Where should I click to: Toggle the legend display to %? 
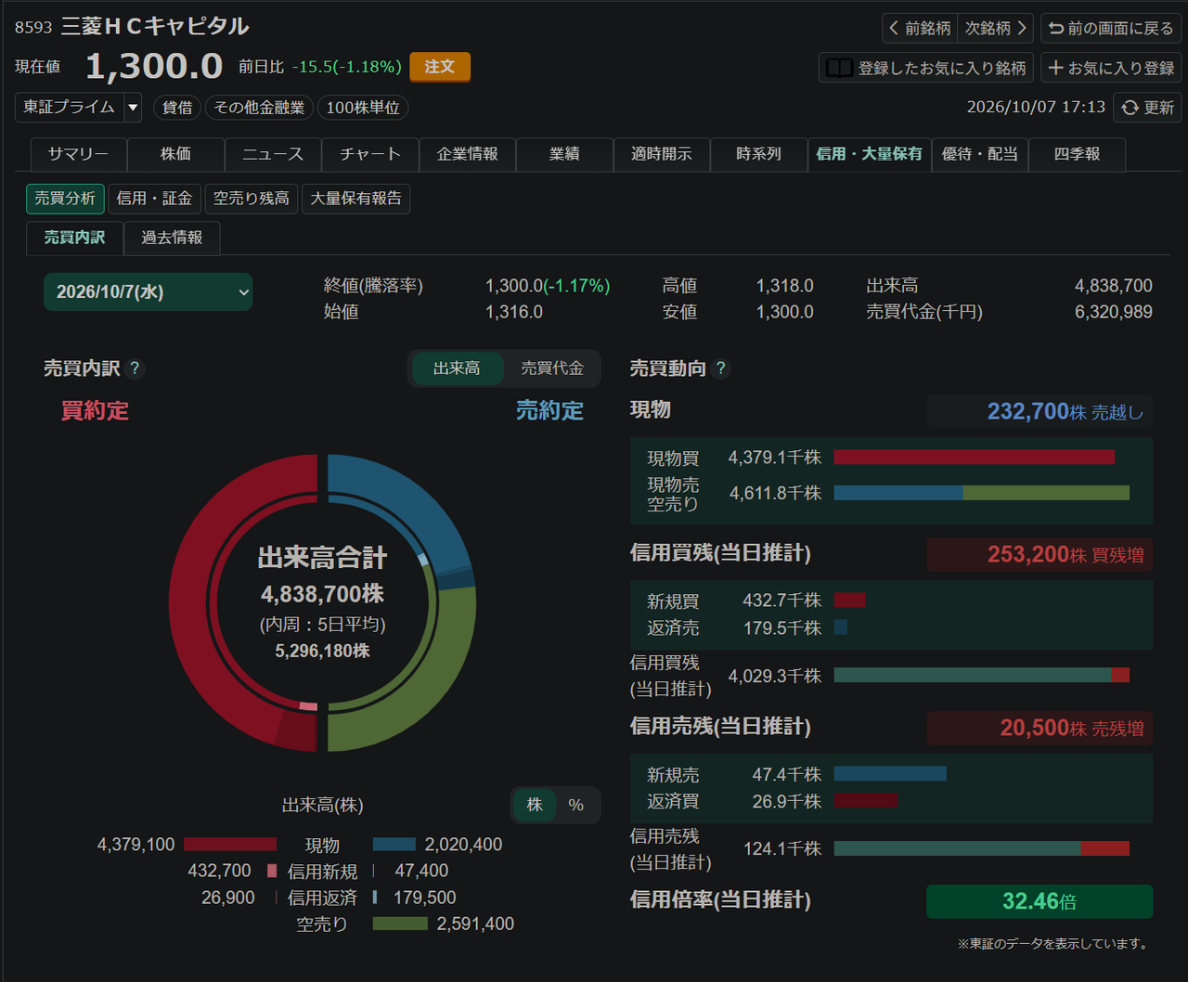click(576, 805)
